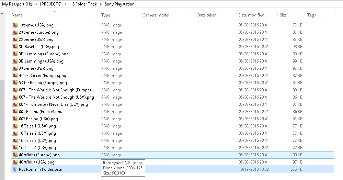
Task: Select file name 16 Tales 4 (USA).png
Action: [37, 148]
